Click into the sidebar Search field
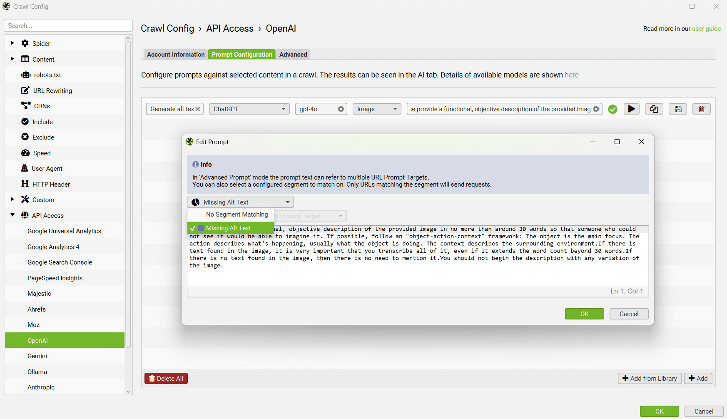This screenshot has height=419, width=727. coord(68,26)
